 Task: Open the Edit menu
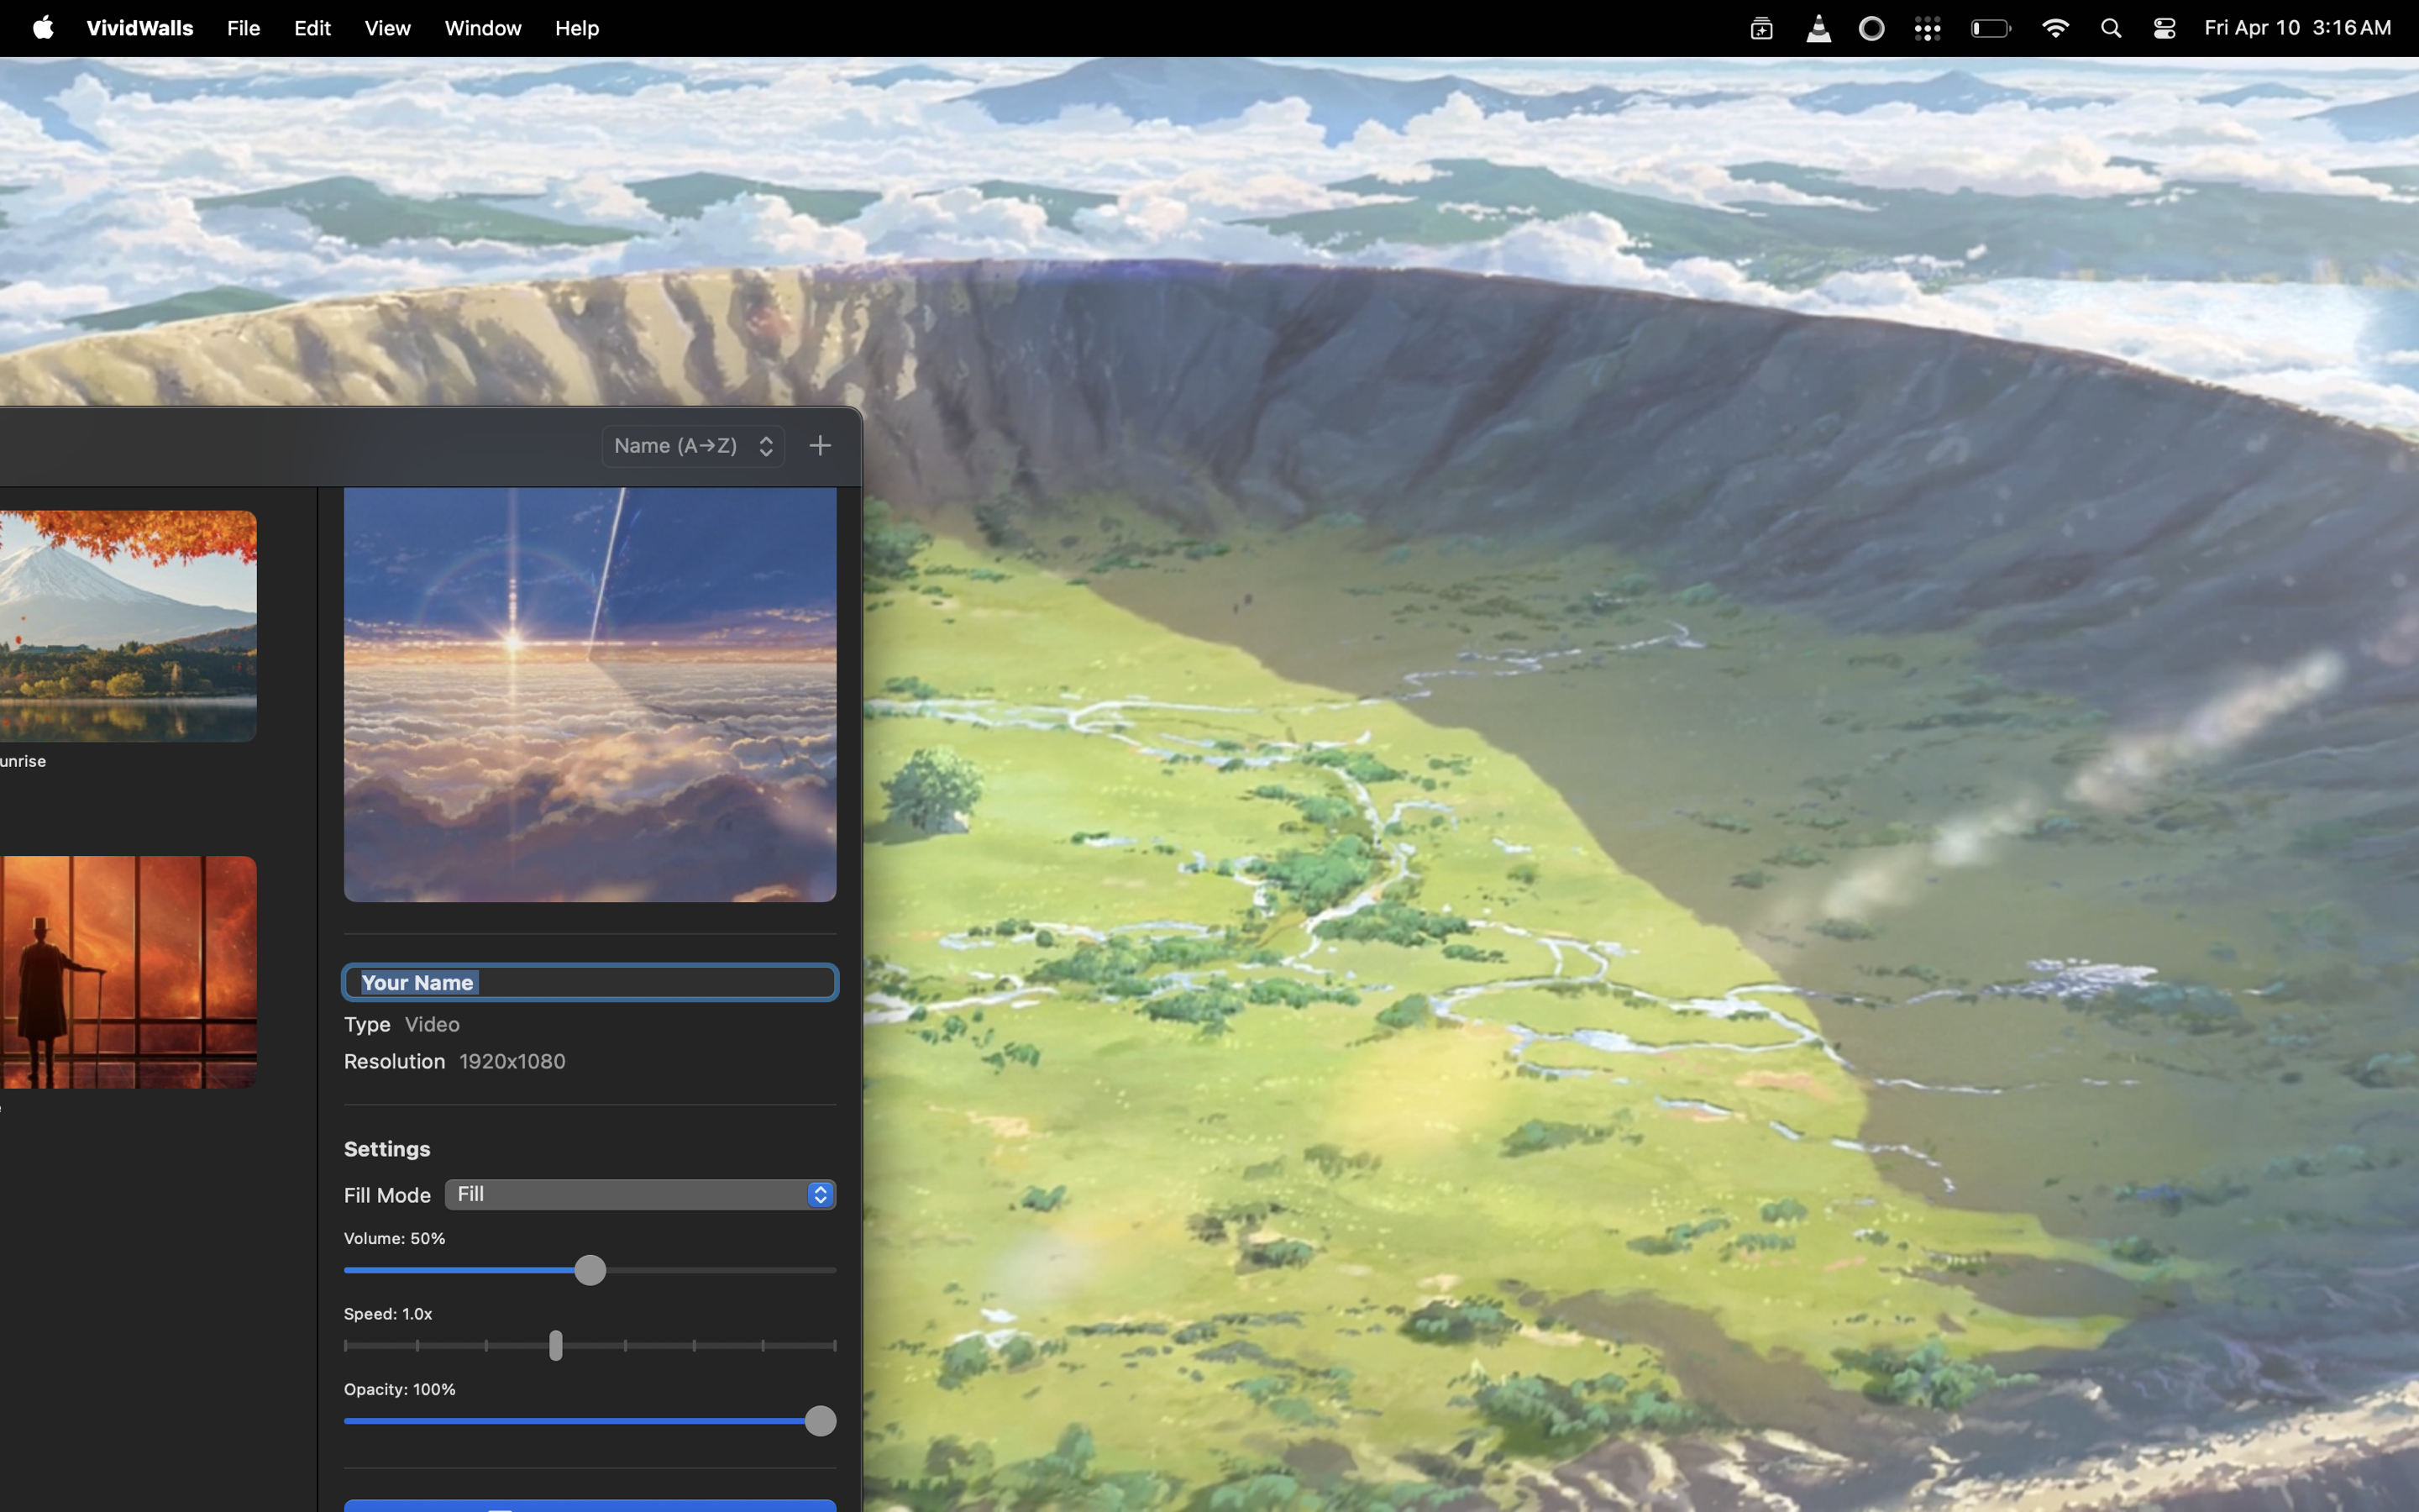point(312,28)
